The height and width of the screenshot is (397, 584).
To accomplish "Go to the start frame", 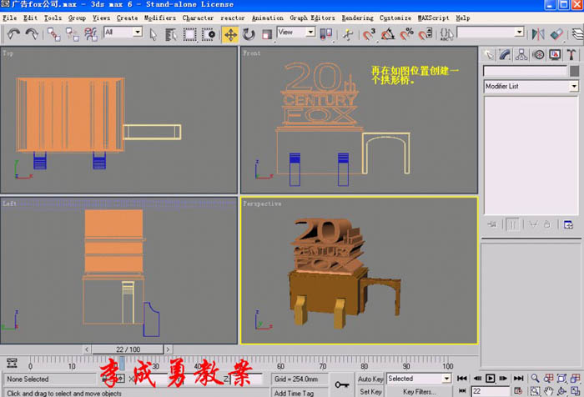I will pyautogui.click(x=462, y=379).
